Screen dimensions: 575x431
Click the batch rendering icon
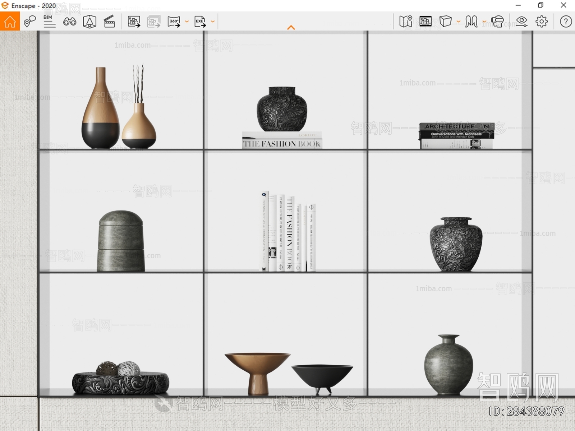(x=154, y=22)
